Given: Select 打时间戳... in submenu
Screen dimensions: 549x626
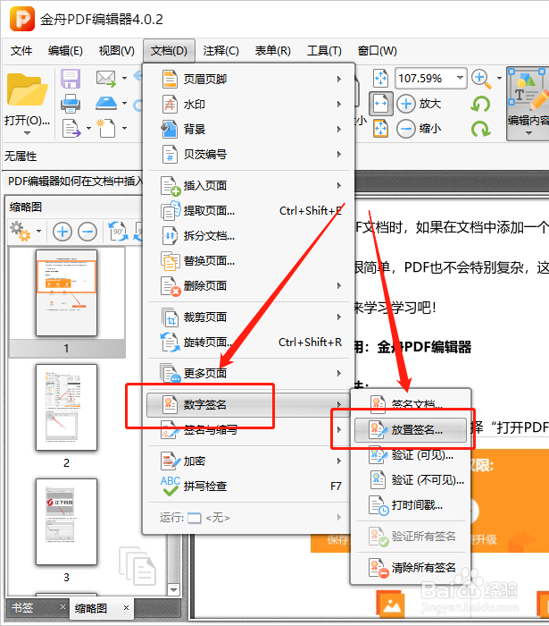Looking at the screenshot, I should point(411,505).
